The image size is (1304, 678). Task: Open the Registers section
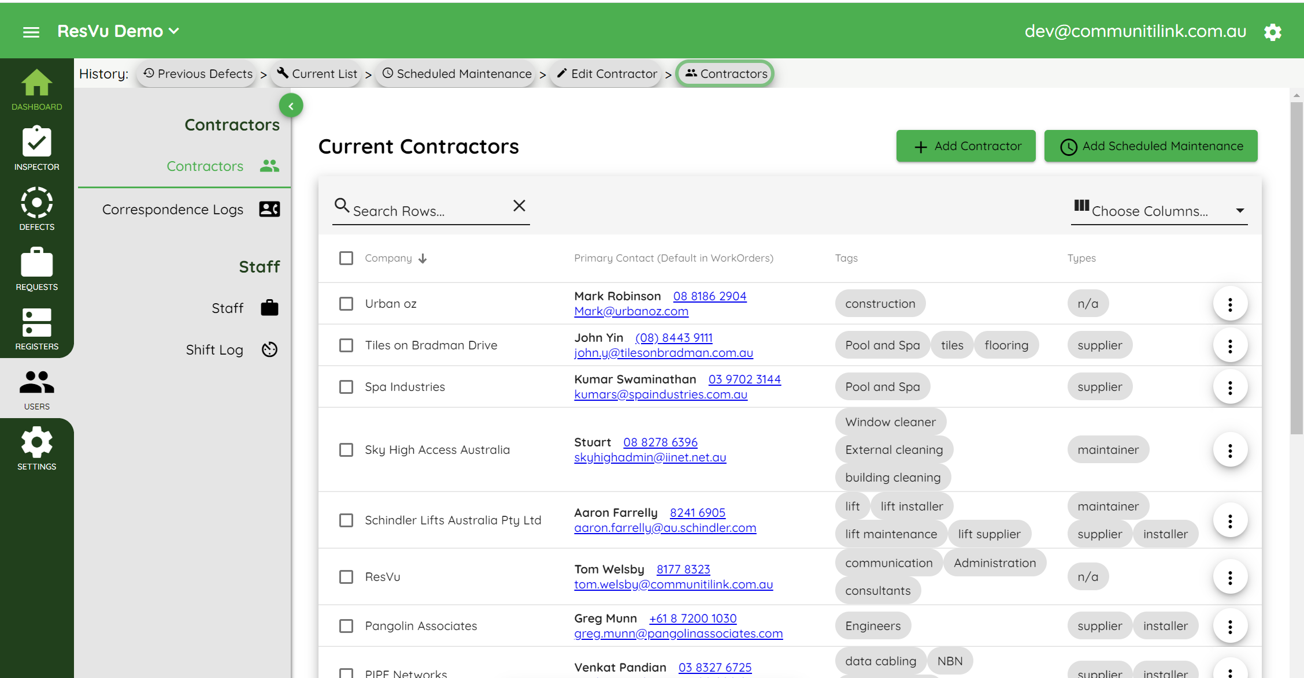pos(37,329)
